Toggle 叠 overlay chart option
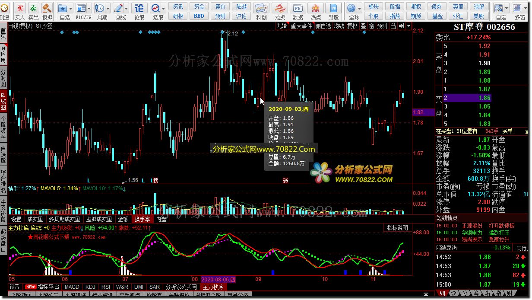Viewport: 532px width, 300px height. pos(363,26)
